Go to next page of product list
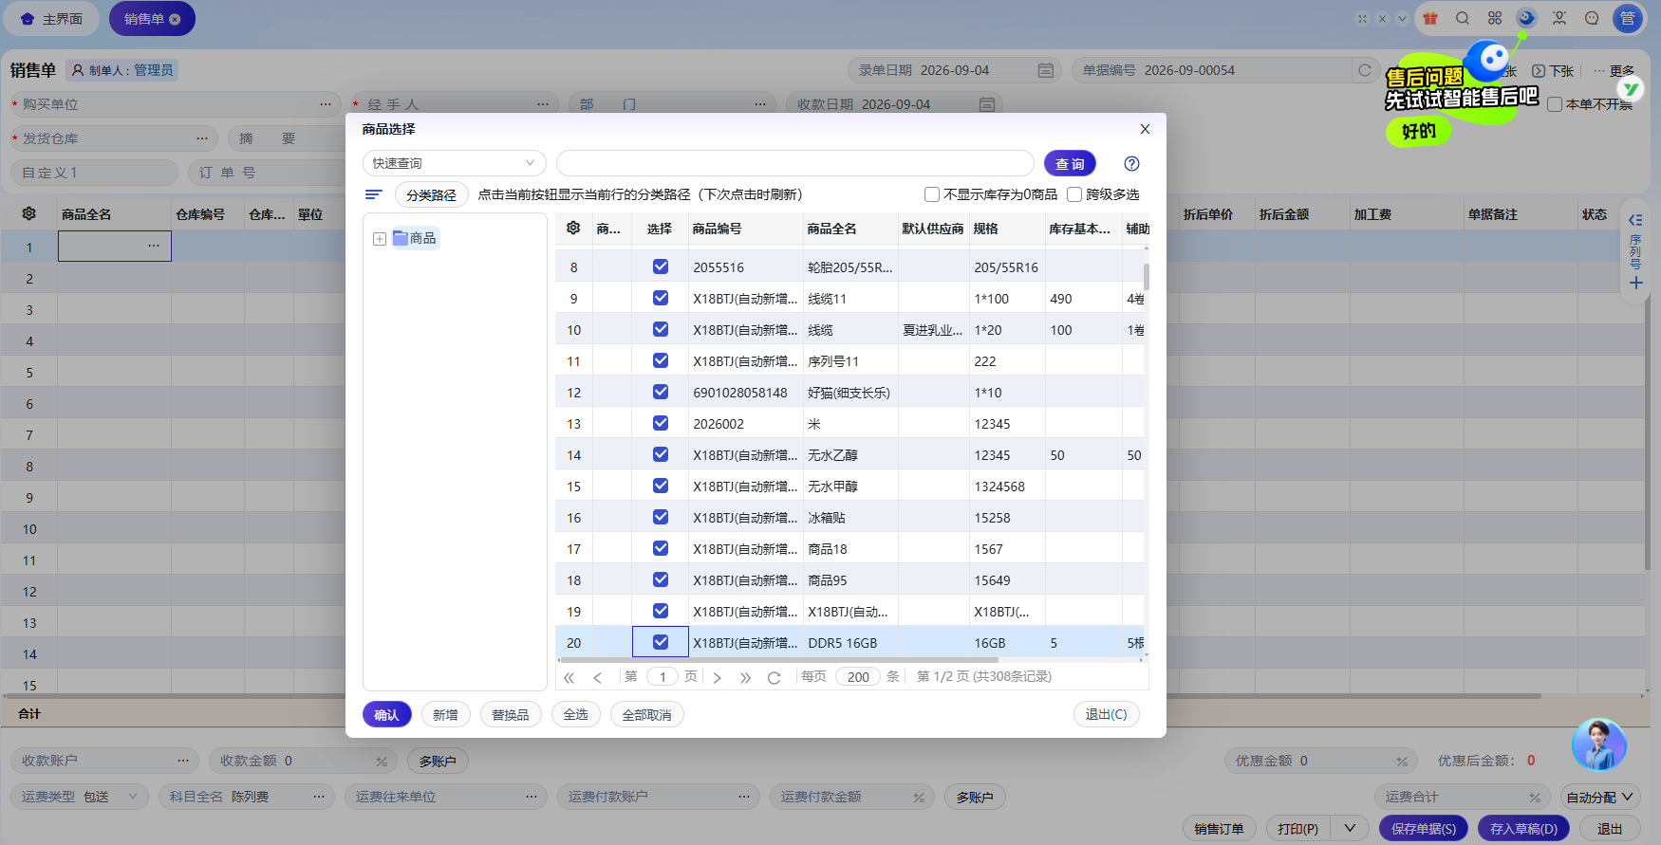 click(x=718, y=677)
